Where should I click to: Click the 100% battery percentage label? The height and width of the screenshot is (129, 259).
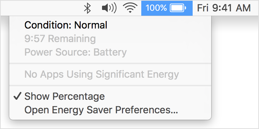(156, 8)
